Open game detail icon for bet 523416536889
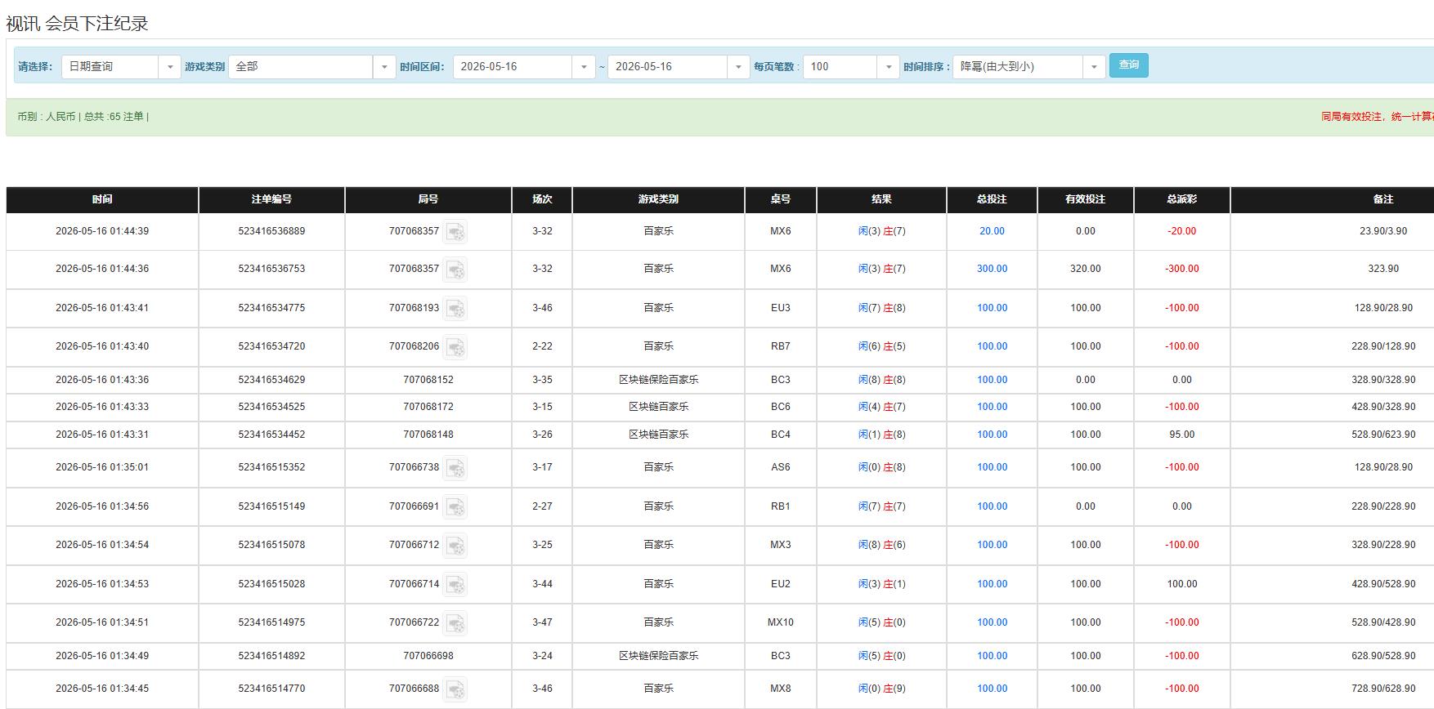 455,232
